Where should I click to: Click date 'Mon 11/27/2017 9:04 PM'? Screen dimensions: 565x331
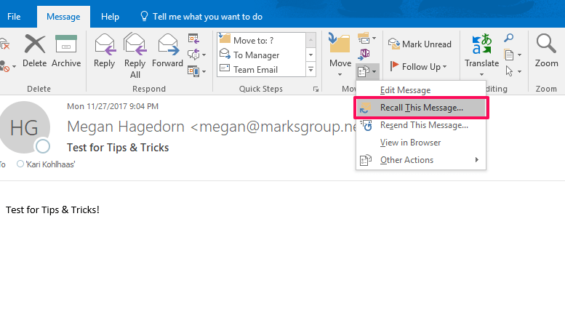pyautogui.click(x=113, y=106)
